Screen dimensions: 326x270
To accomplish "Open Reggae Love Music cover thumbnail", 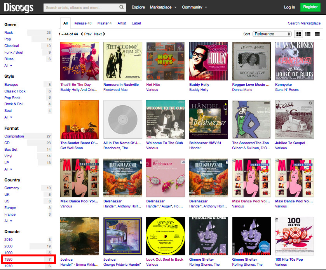I will [251, 61].
